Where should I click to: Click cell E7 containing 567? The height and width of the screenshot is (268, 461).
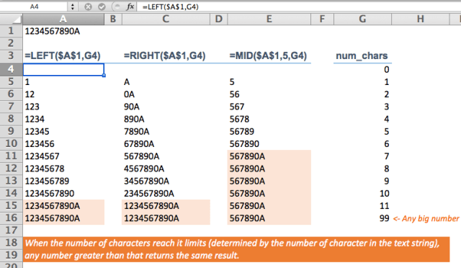click(x=269, y=107)
